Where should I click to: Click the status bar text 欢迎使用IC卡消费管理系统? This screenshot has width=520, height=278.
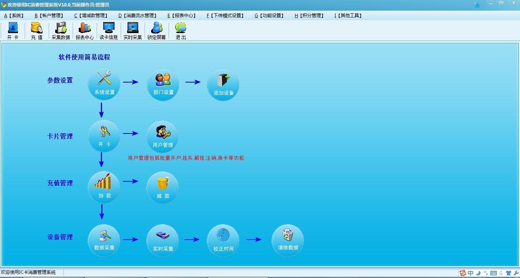(28, 272)
